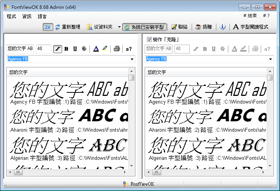
Task: Click right list vertical scroll up arrow
Action: click(x=270, y=71)
